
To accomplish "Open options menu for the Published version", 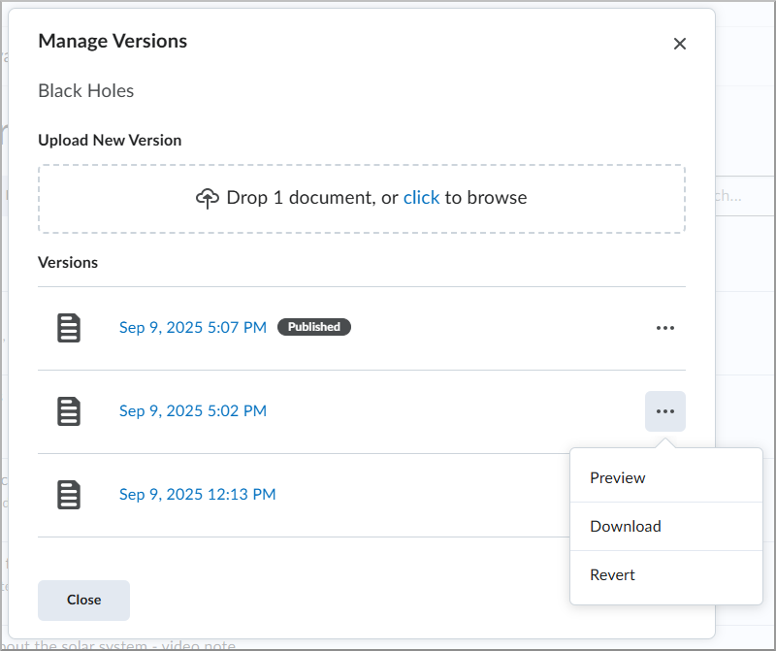I will [x=664, y=328].
